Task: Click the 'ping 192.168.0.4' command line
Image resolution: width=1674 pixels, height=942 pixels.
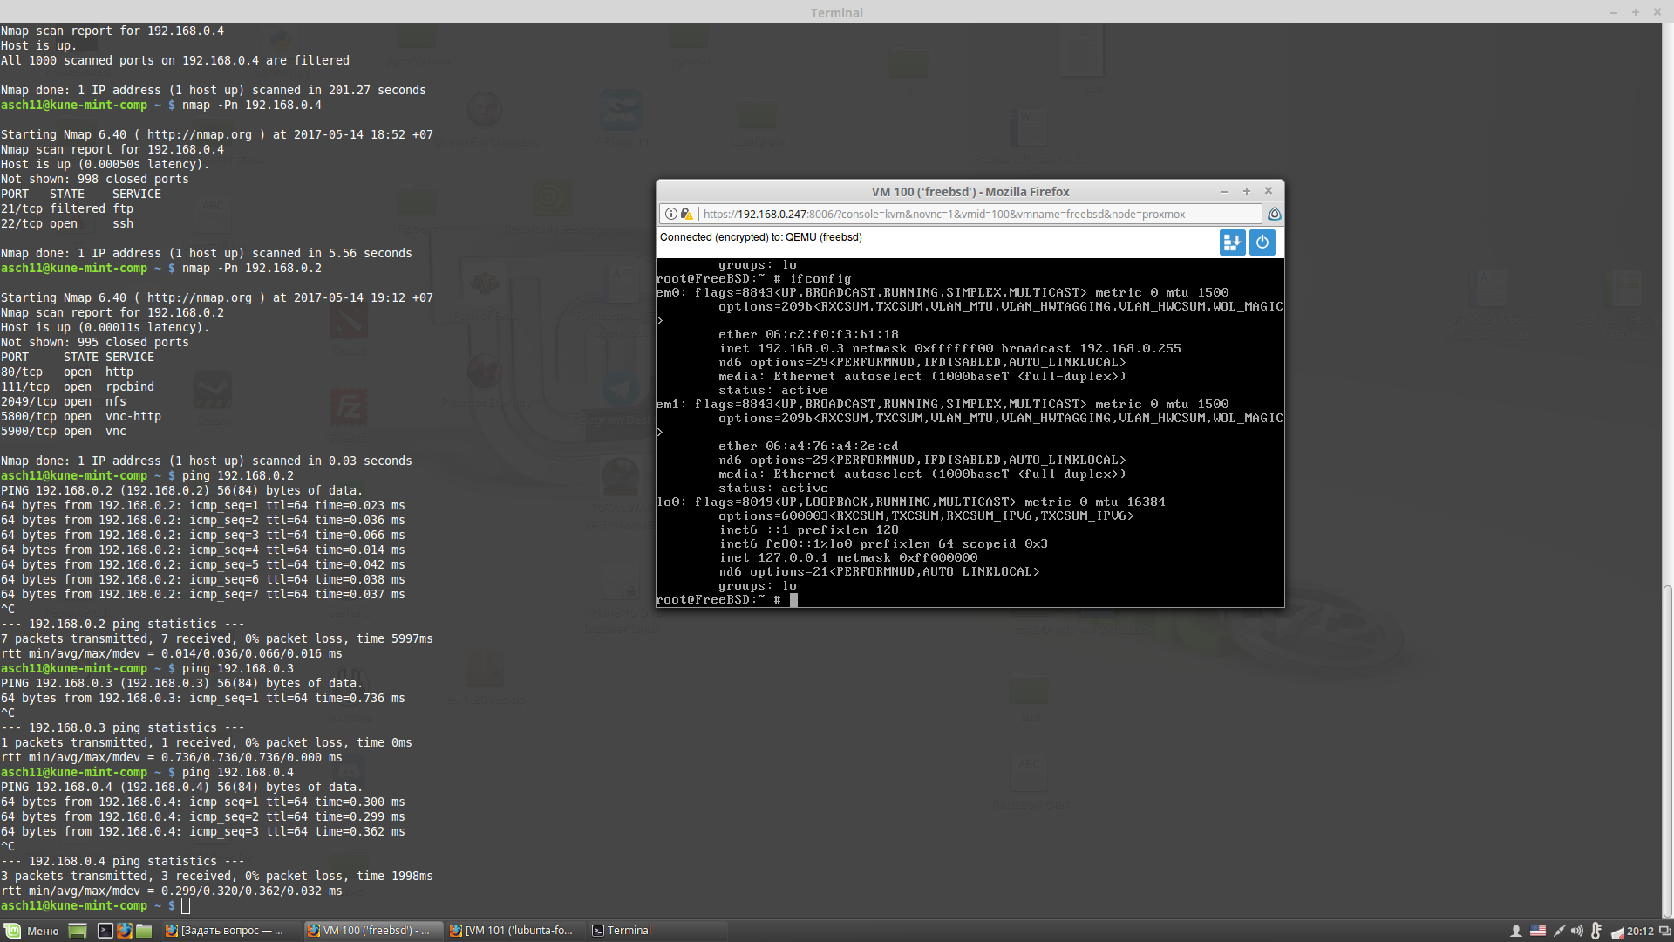Action: click(x=237, y=772)
